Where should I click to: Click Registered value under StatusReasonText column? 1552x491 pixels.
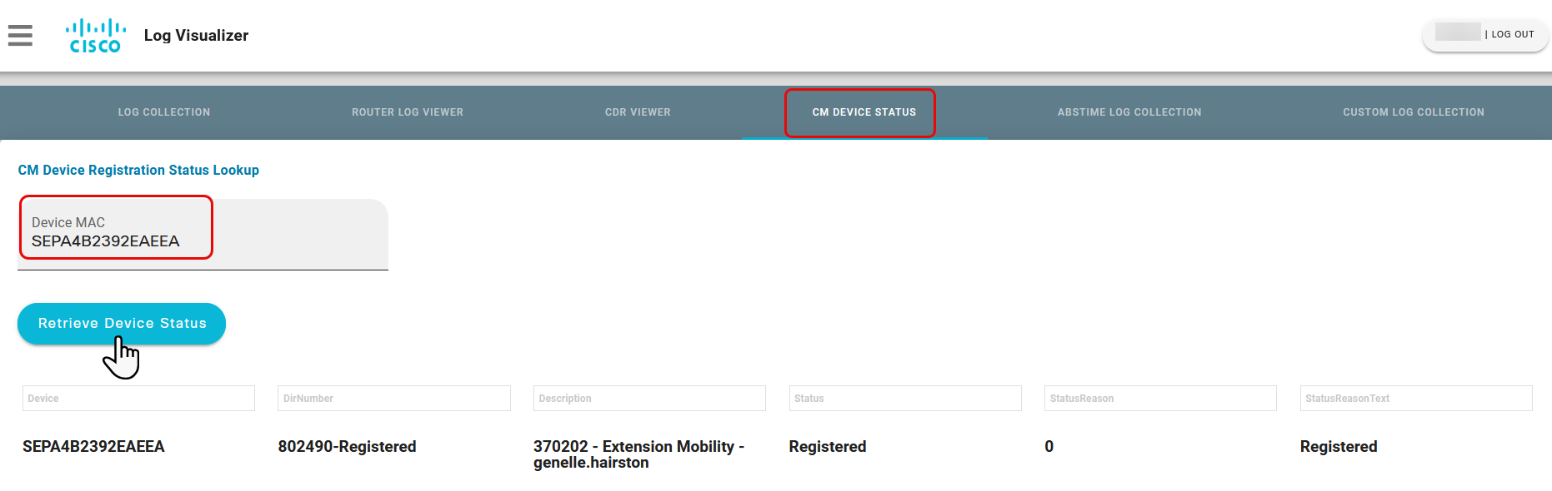(1339, 447)
